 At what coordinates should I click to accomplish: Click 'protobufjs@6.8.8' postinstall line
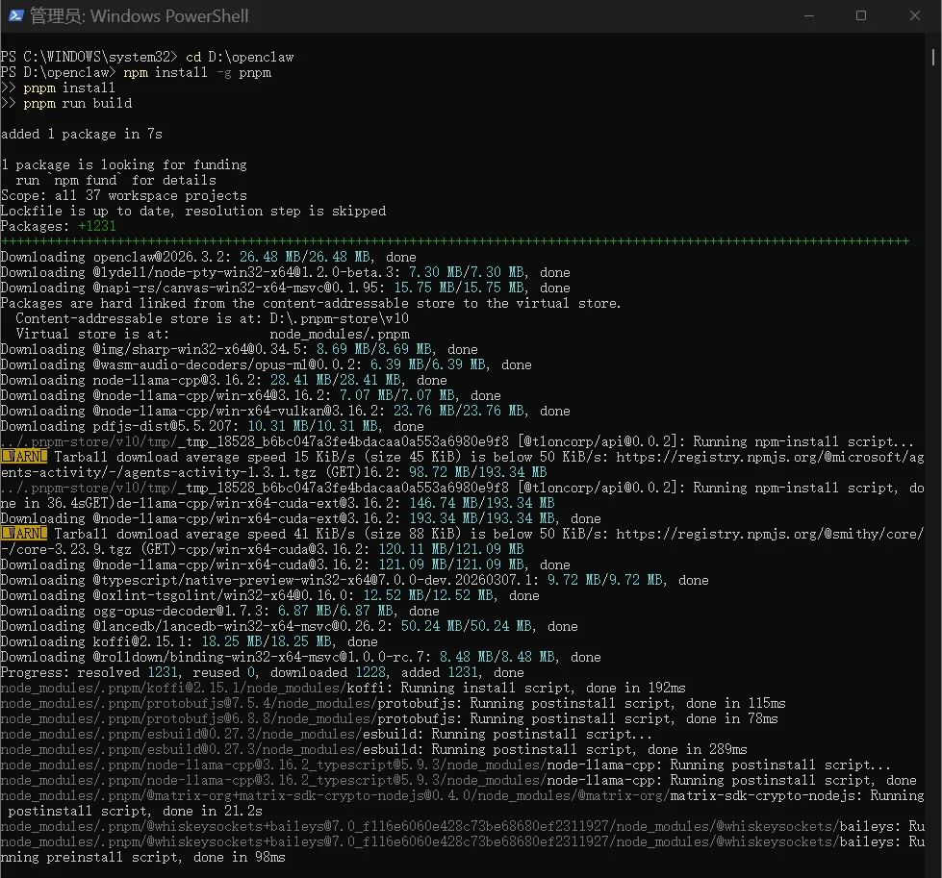pos(390,719)
